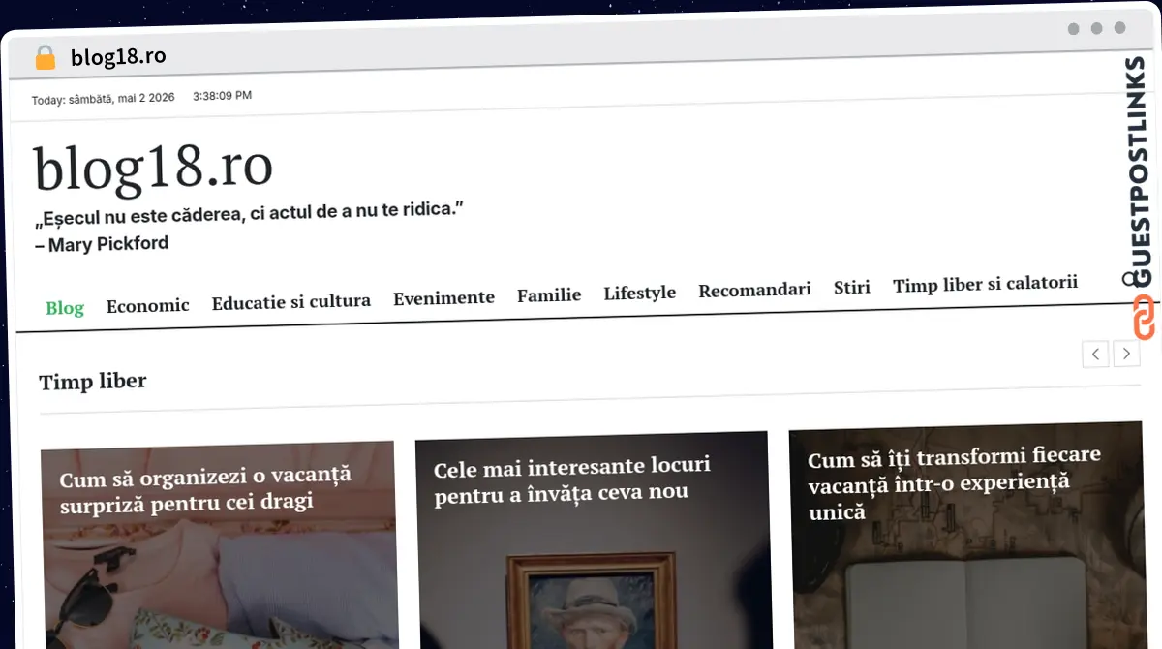Screen dimensions: 1162x649
Task: Open article about organizing a surprise vacation
Action: pos(205,490)
